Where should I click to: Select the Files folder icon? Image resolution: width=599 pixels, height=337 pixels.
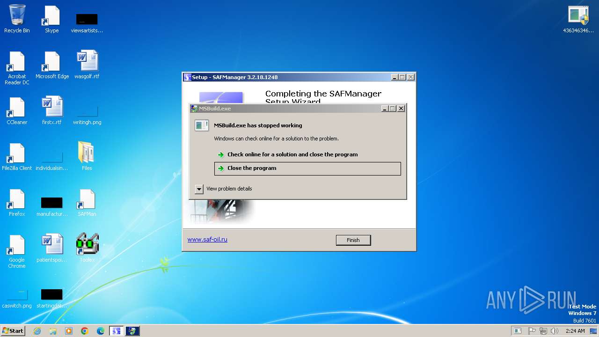click(x=87, y=156)
